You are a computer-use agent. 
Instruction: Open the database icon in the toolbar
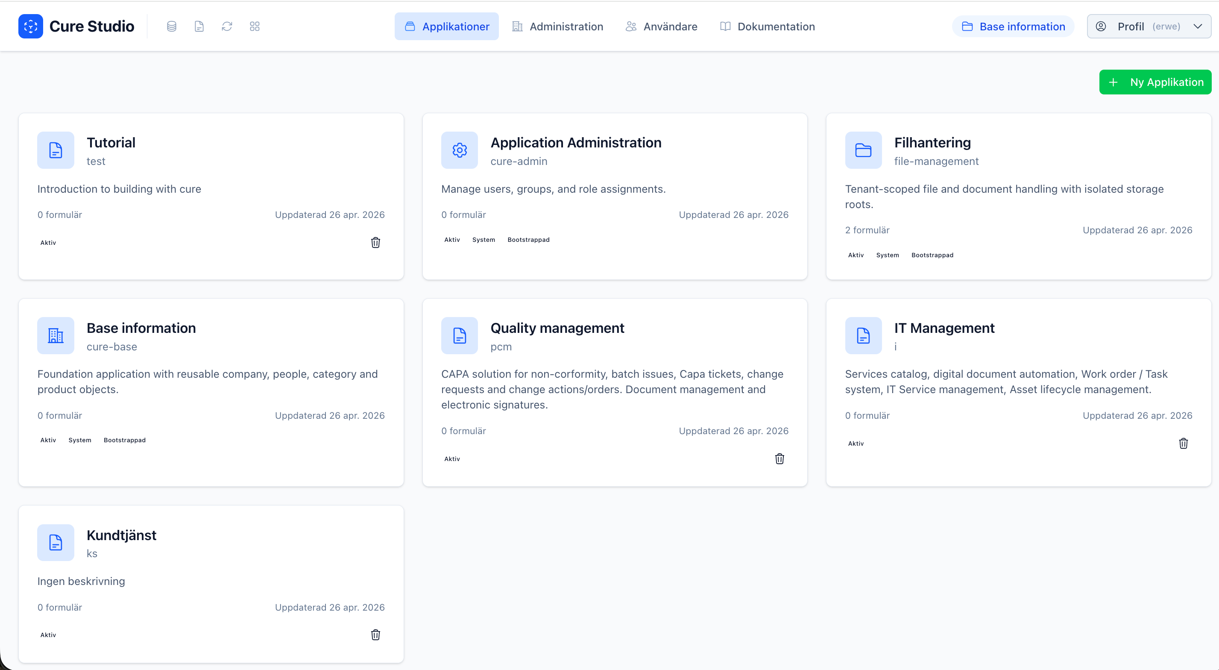click(172, 26)
